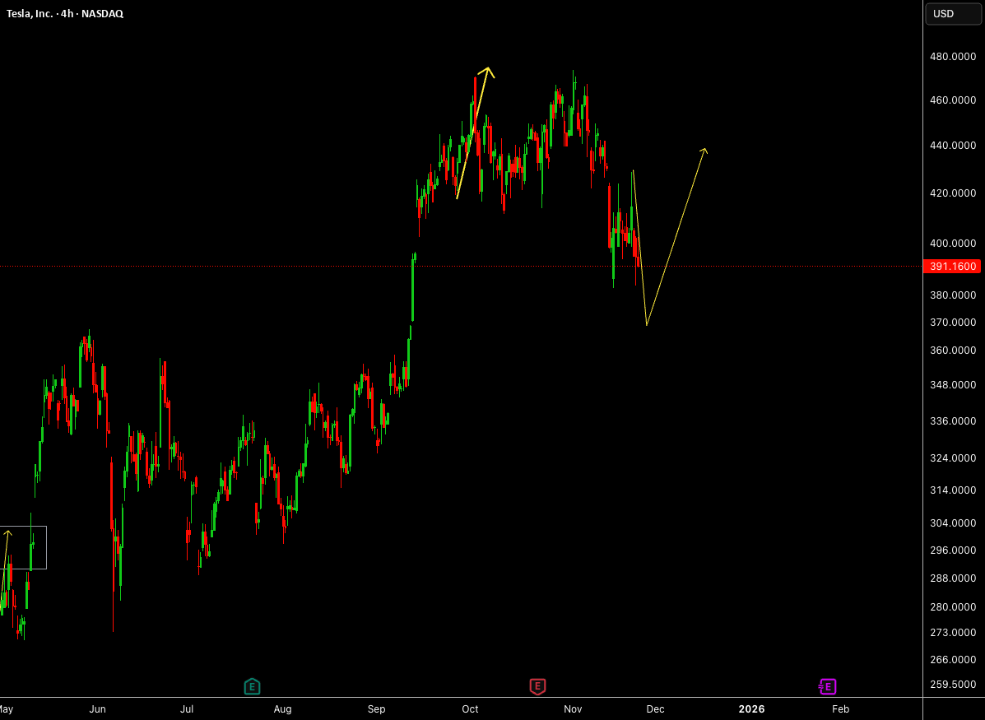985x720 pixels.
Task: Click the Dec label on the time axis
Action: [x=655, y=708]
